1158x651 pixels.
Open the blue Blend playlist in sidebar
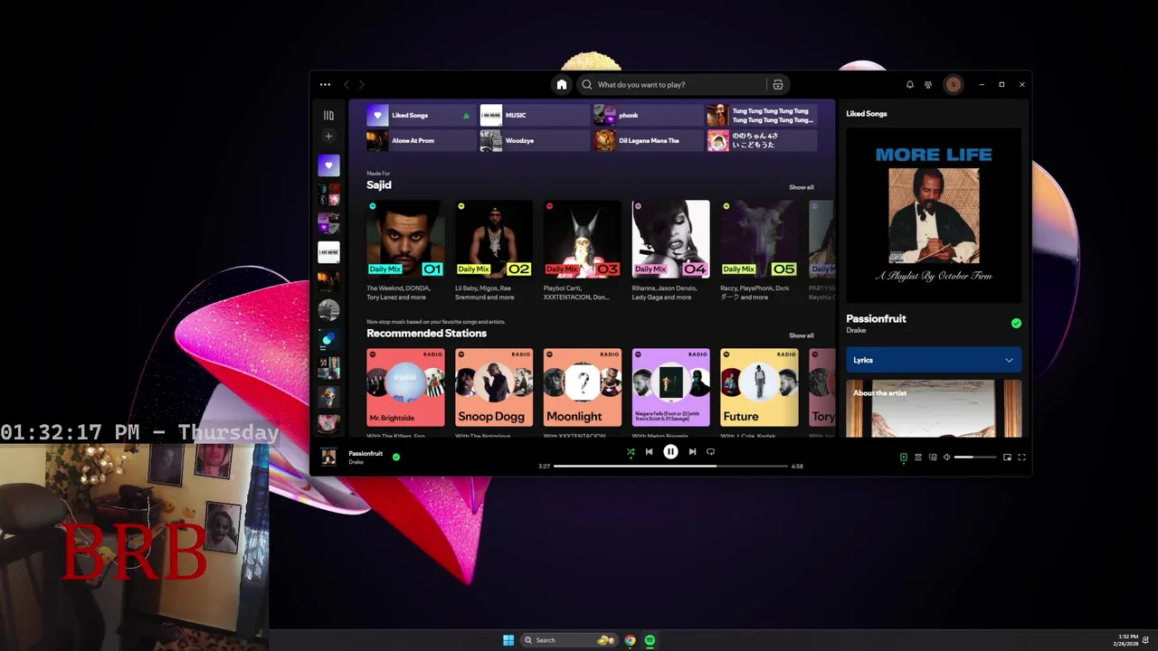[328, 340]
